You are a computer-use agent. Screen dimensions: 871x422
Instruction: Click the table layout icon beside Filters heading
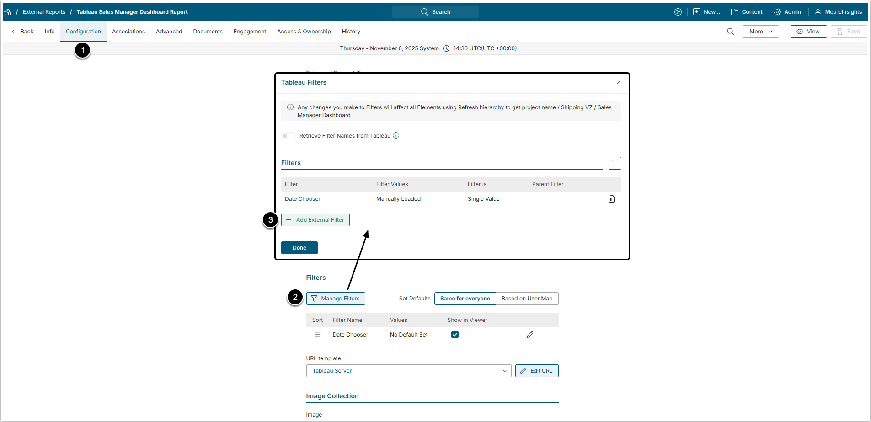tap(615, 163)
